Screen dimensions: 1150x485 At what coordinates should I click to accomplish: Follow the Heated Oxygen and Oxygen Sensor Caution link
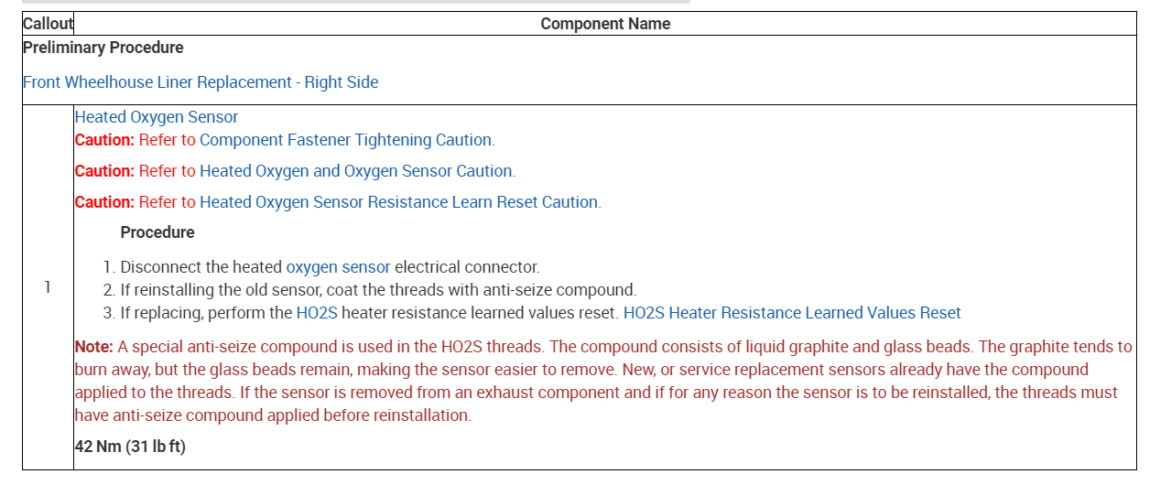[355, 171]
